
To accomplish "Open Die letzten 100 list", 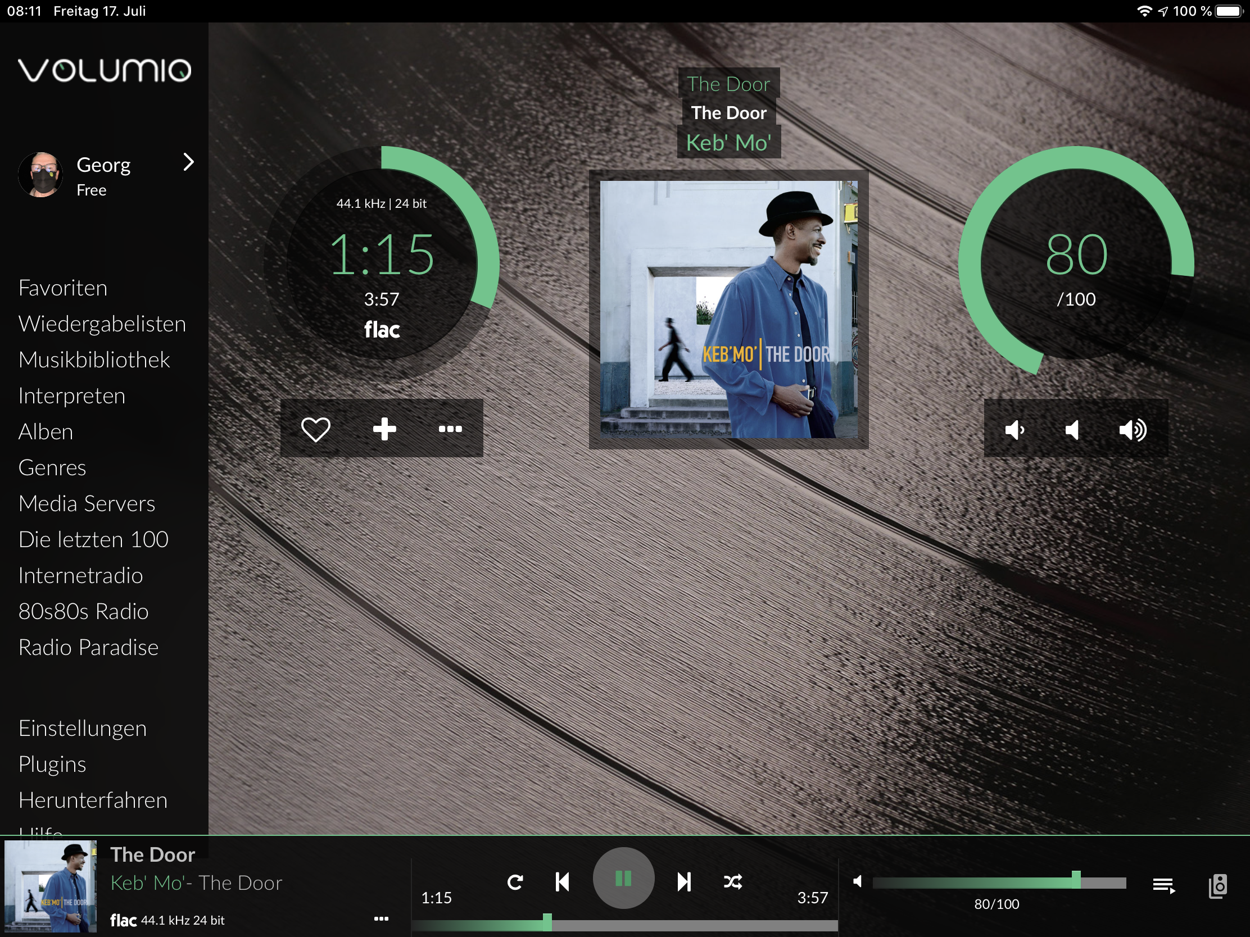I will click(93, 540).
